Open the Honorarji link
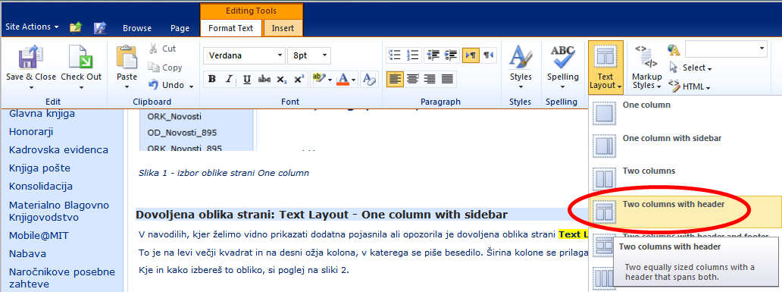The height and width of the screenshot is (292, 782). tap(31, 132)
